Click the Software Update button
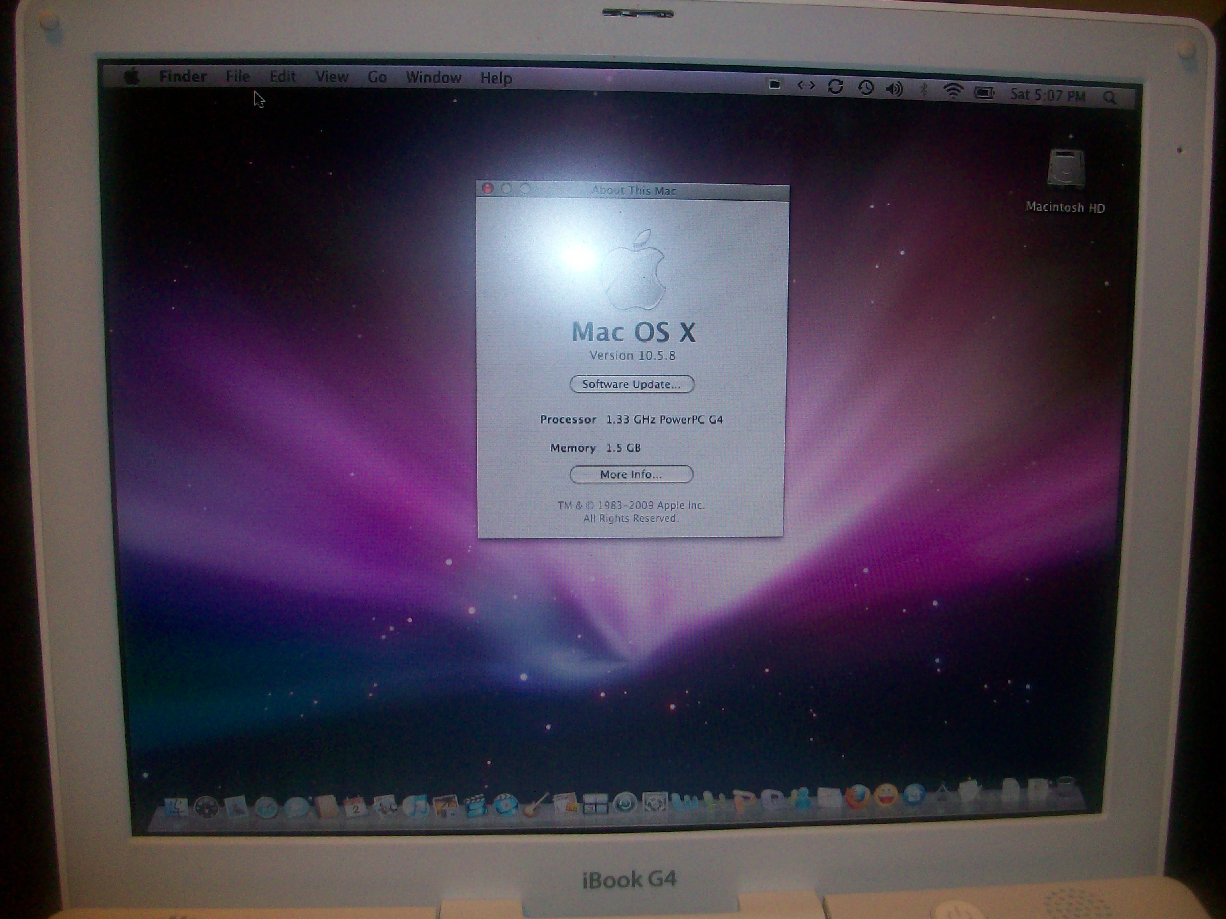Screen dimensions: 1226x919 tap(632, 385)
